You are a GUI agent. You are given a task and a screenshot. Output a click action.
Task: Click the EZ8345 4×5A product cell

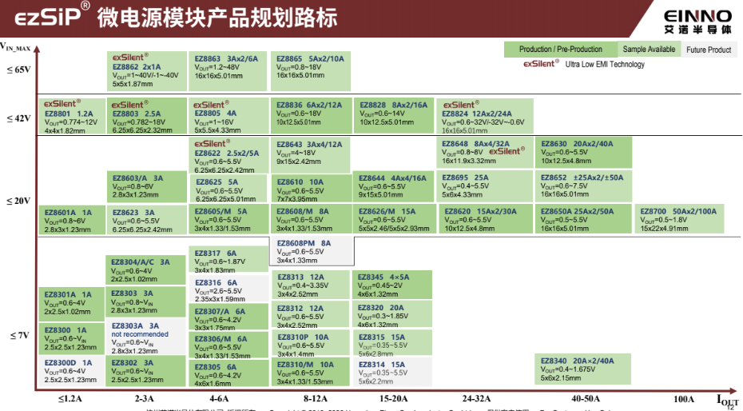pos(392,285)
